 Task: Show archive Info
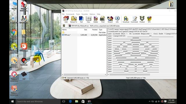click(117, 19)
